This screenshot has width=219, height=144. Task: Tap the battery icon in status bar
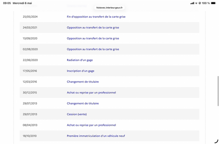tap(213, 3)
